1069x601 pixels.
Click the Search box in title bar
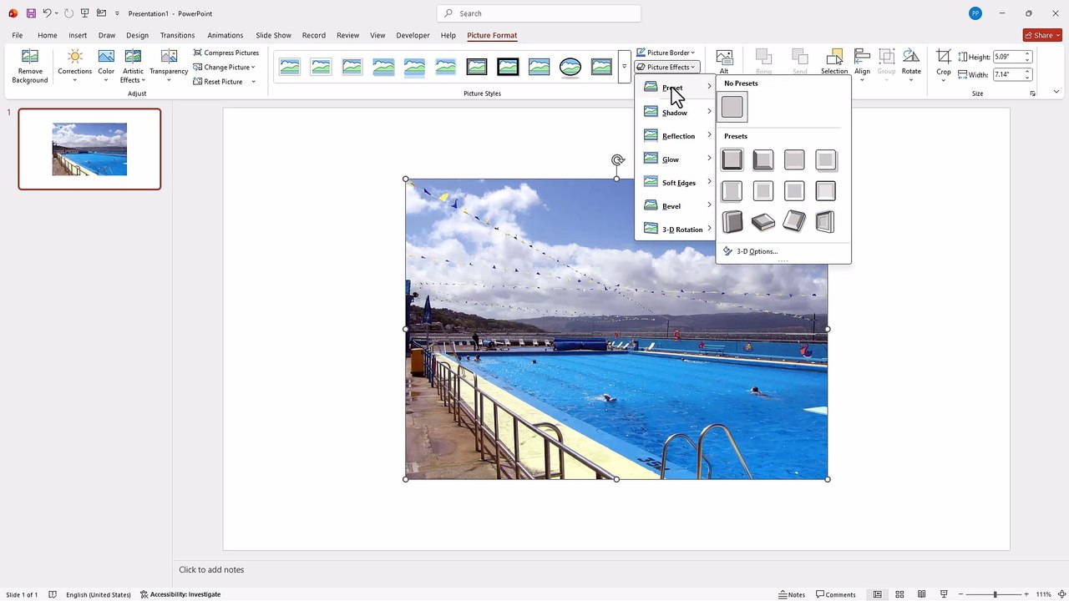539,13
